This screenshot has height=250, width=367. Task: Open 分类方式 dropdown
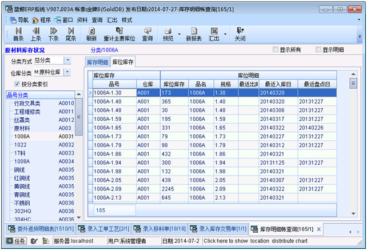click(67, 61)
